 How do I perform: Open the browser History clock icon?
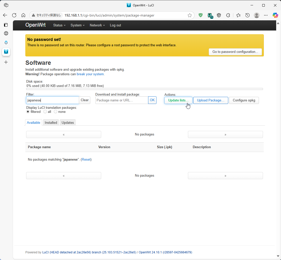[x=248, y=15]
